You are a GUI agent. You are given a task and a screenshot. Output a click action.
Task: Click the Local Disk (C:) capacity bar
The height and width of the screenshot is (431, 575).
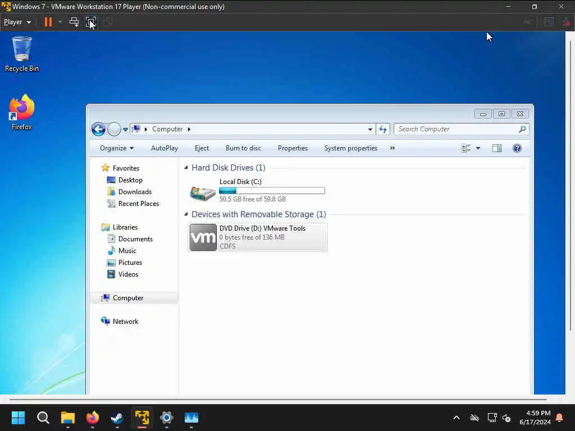coord(272,191)
